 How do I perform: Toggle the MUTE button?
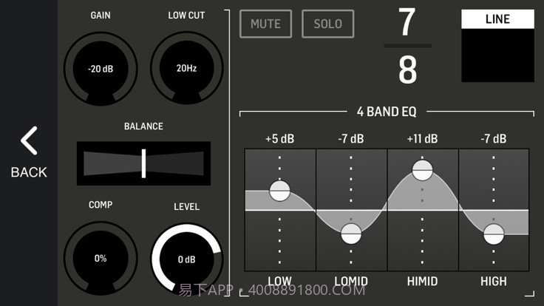(x=265, y=24)
